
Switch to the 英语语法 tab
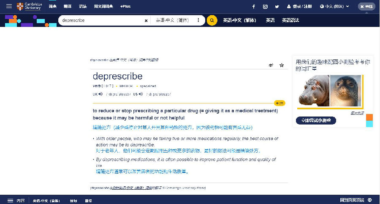click(291, 20)
